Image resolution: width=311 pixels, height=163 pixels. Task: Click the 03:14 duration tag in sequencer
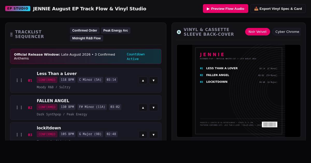pyautogui.click(x=111, y=80)
